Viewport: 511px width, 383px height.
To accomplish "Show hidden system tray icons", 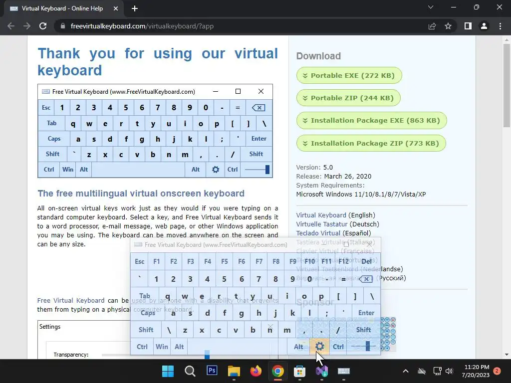I will 406,371.
